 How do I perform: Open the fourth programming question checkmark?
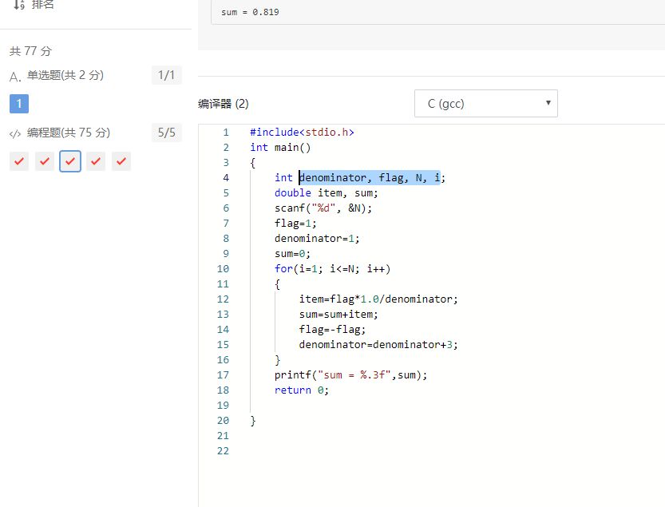coord(96,161)
